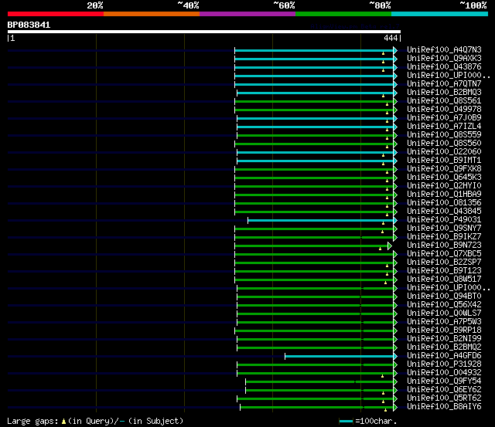The height and width of the screenshot is (427, 495).
Task: Click the yellow gap triangle on UniRef100_B9N723 row
Action: click(x=380, y=249)
